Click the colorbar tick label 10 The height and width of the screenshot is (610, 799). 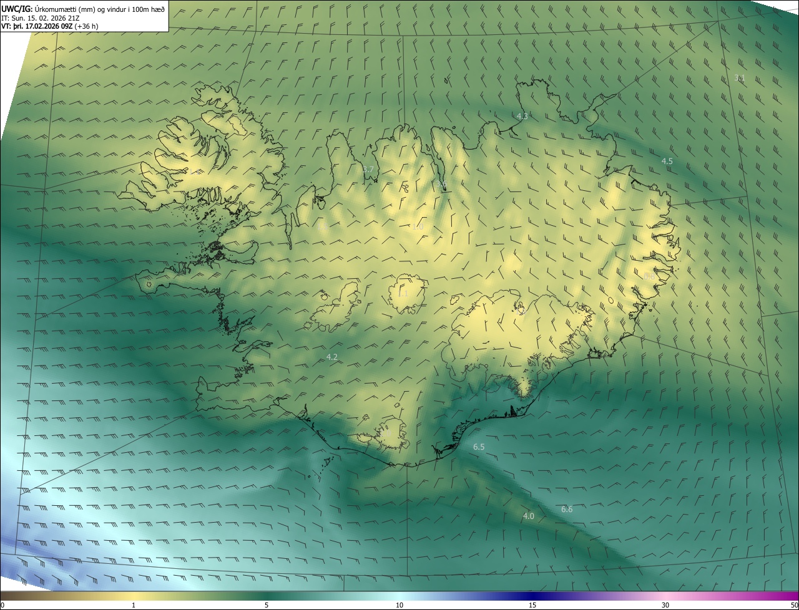click(x=399, y=605)
